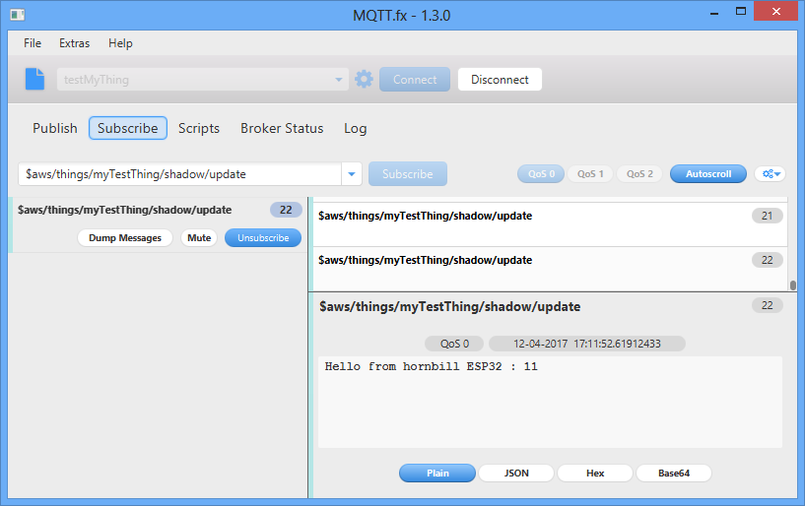Screen dimensions: 805x506
Task: Expand the testMyThing profile dropdown
Action: 339,80
